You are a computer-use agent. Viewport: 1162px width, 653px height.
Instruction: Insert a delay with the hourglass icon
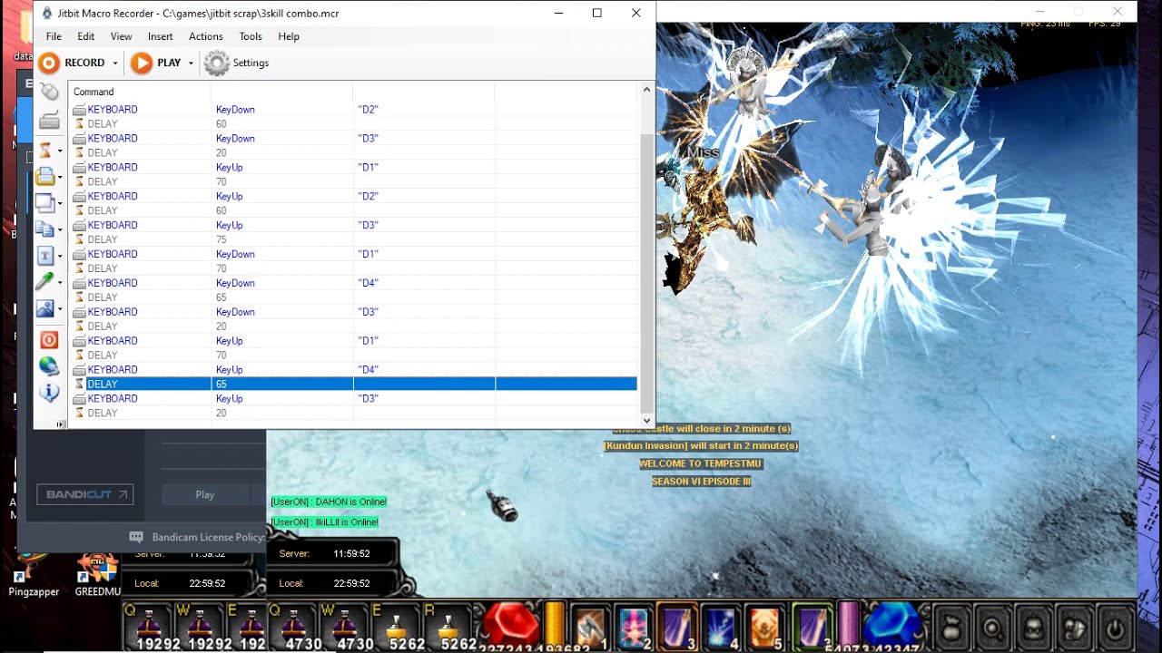(45, 150)
